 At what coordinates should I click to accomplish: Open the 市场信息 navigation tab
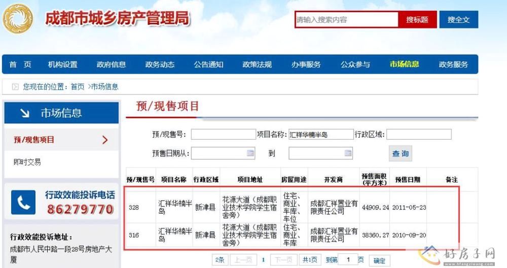[404, 64]
